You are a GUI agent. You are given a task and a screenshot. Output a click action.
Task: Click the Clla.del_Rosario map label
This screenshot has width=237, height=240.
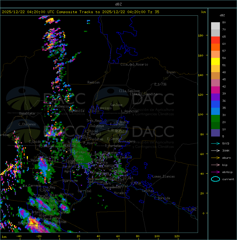click(x=134, y=64)
